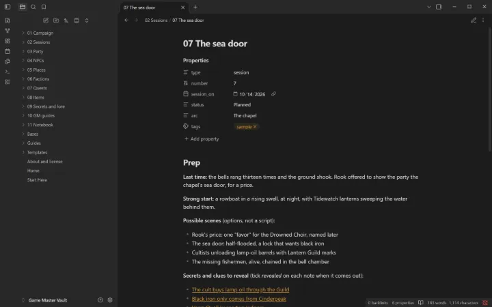Open the note's more options menu
This screenshot has width=492, height=307.
click(483, 20)
